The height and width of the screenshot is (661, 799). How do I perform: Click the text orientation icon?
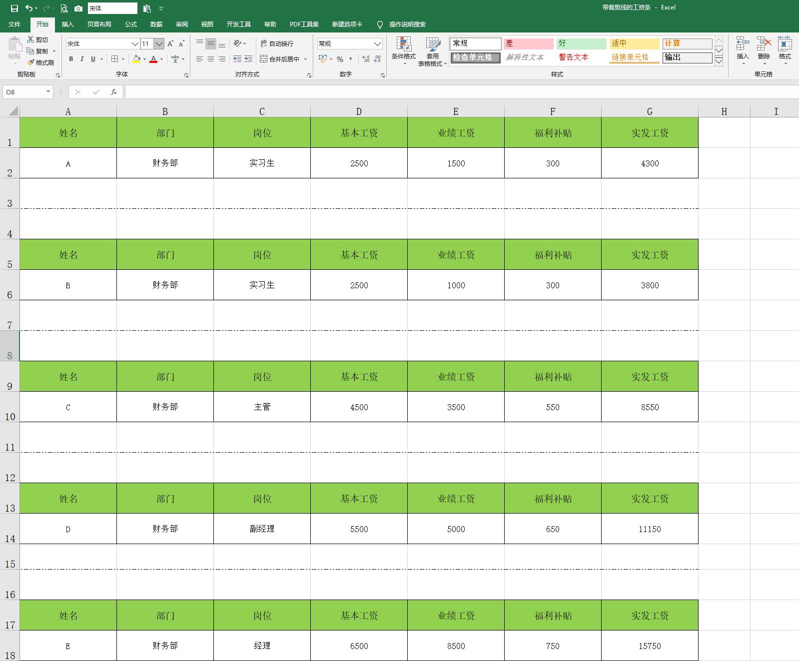(x=237, y=43)
